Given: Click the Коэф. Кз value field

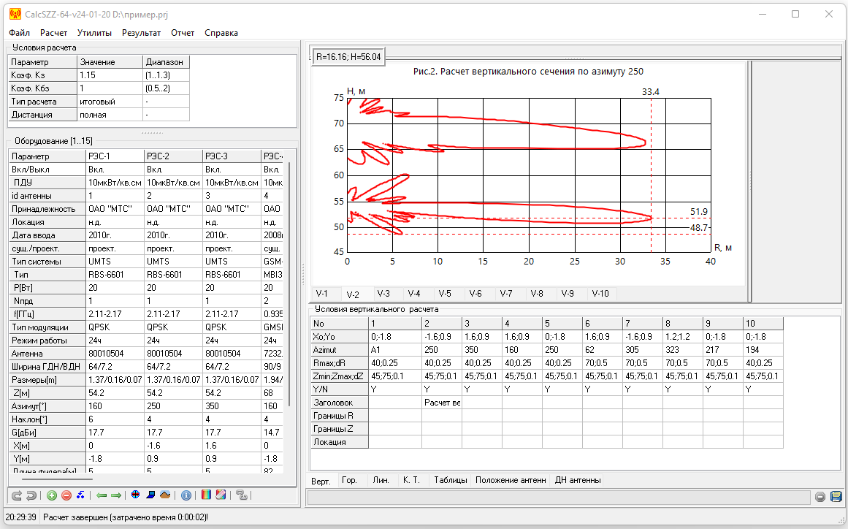Looking at the screenshot, I should (110, 75).
